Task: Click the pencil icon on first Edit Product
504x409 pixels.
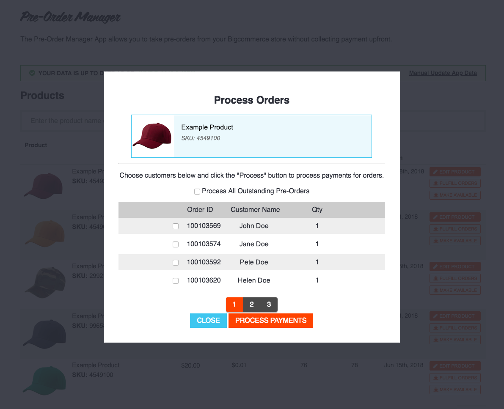Action: [435, 172]
